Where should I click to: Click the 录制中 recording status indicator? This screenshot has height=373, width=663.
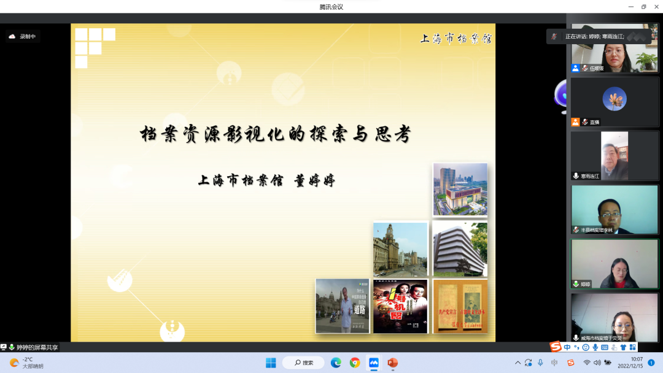[23, 36]
